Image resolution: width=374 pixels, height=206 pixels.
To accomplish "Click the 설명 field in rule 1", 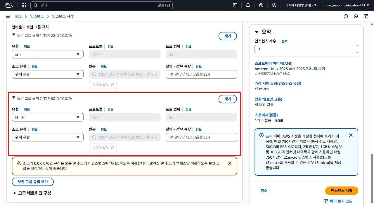I will 201,74.
